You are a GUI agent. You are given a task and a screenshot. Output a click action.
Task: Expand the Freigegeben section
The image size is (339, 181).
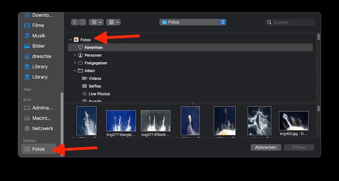pyautogui.click(x=75, y=63)
